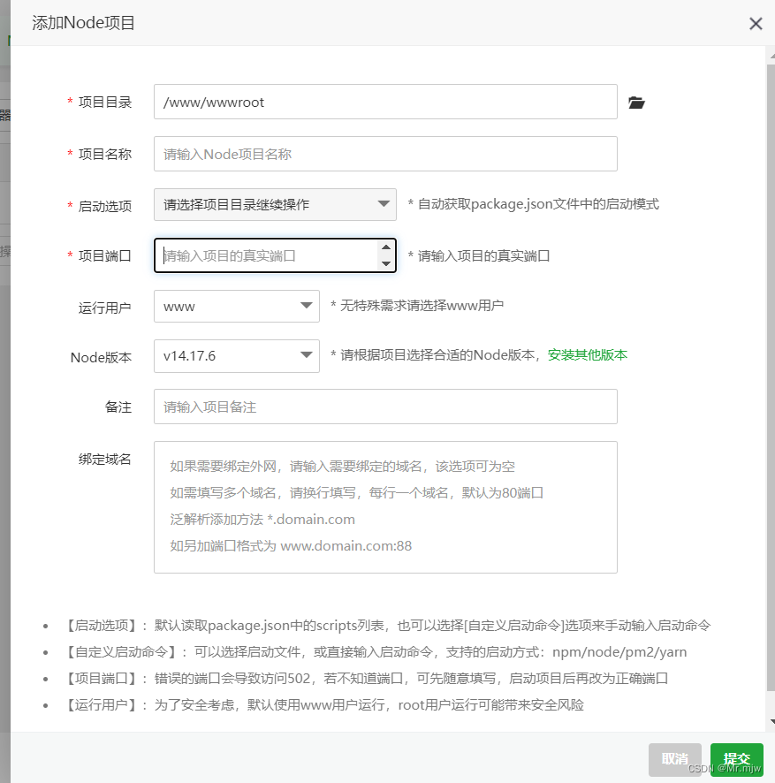Click the 运行用户 field label
This screenshot has height=783, width=775.
[x=105, y=308]
